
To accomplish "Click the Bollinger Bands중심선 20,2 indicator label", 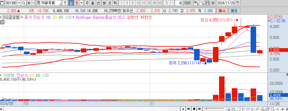I will [x=100, y=18].
